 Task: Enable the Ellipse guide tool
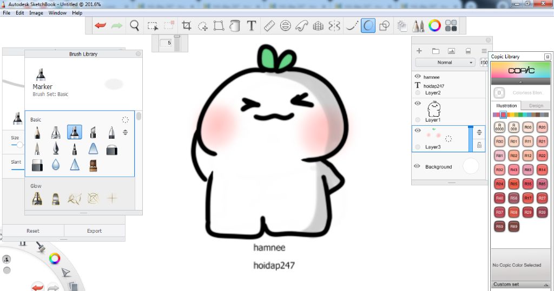(x=286, y=25)
